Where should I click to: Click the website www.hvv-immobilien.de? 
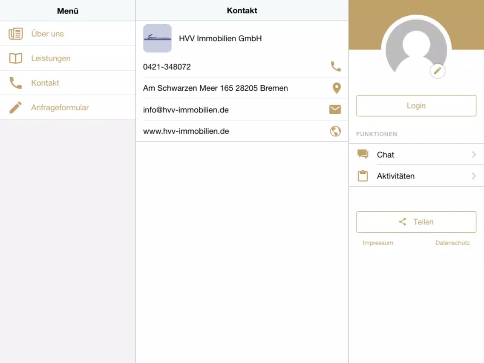click(x=186, y=131)
